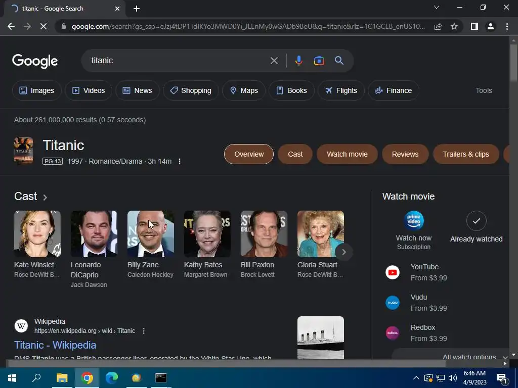Open search Tools
518x388 pixels.
click(x=484, y=90)
